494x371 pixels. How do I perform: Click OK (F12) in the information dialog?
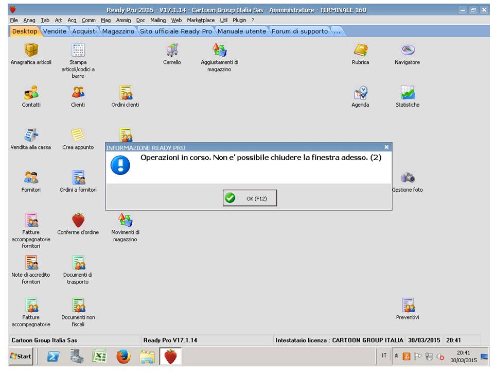pos(250,198)
